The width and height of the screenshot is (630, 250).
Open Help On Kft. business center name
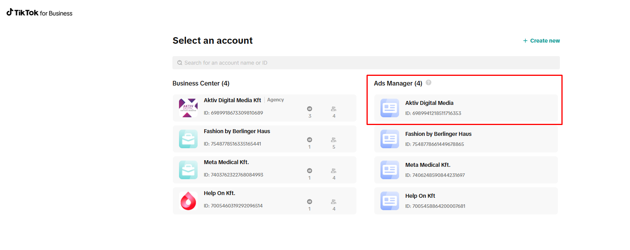220,193
